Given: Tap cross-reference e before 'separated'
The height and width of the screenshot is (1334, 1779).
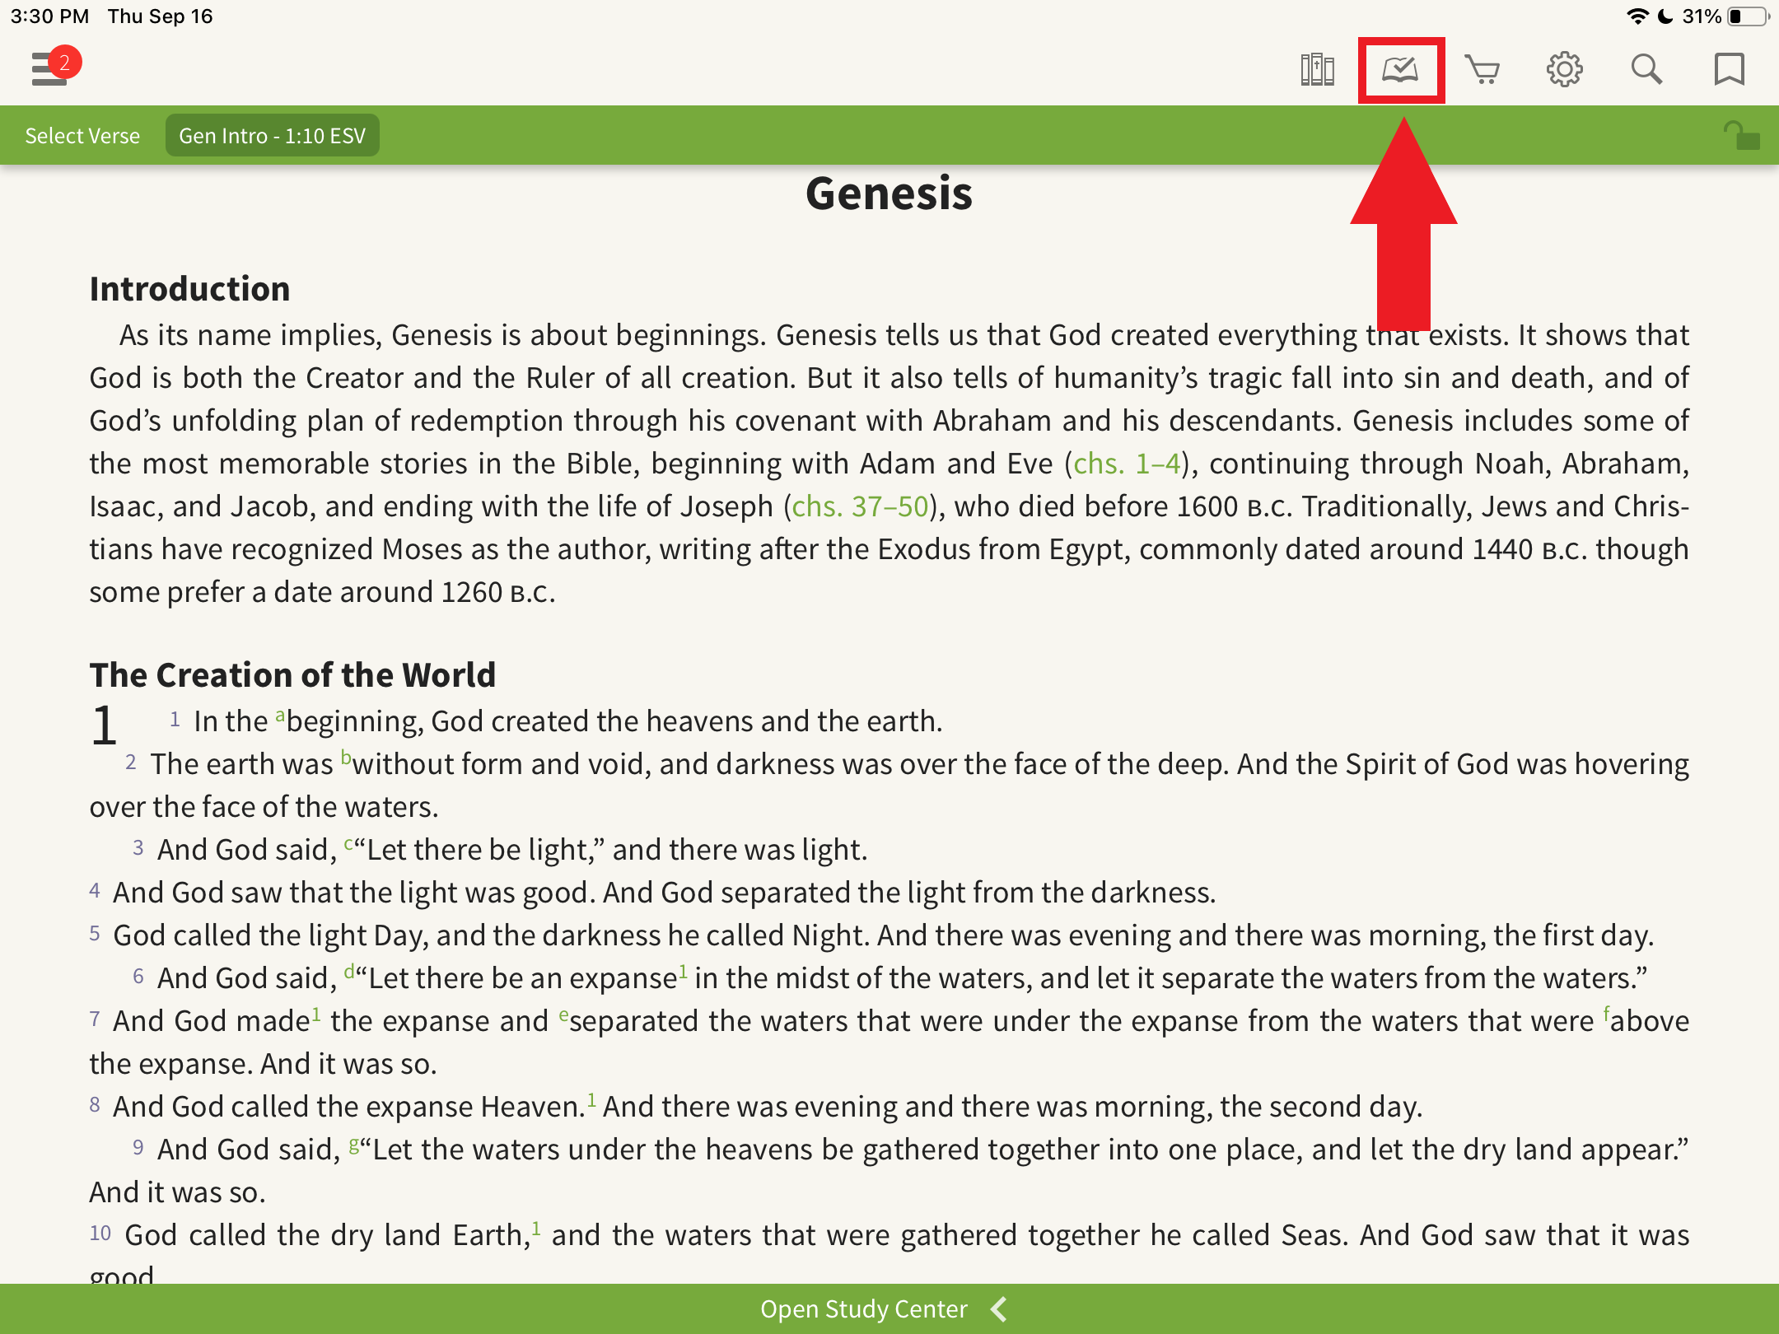Looking at the screenshot, I should (563, 1015).
